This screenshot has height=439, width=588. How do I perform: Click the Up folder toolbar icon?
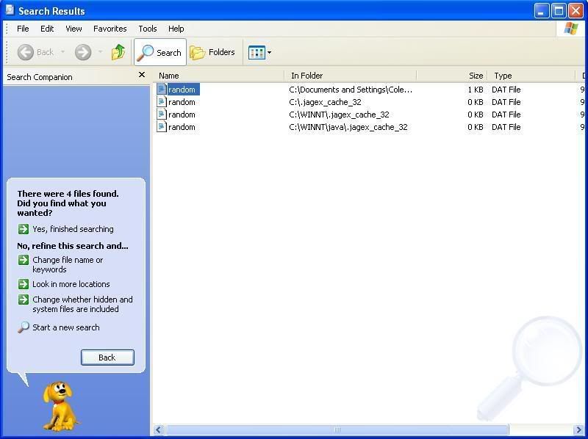(x=118, y=52)
